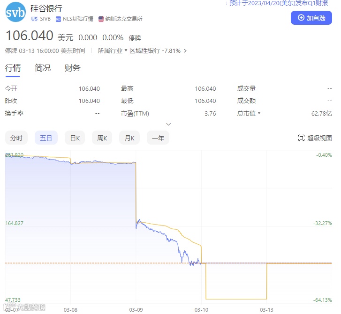
Task: Click the 47.733 price axis label
Action: coord(13,300)
